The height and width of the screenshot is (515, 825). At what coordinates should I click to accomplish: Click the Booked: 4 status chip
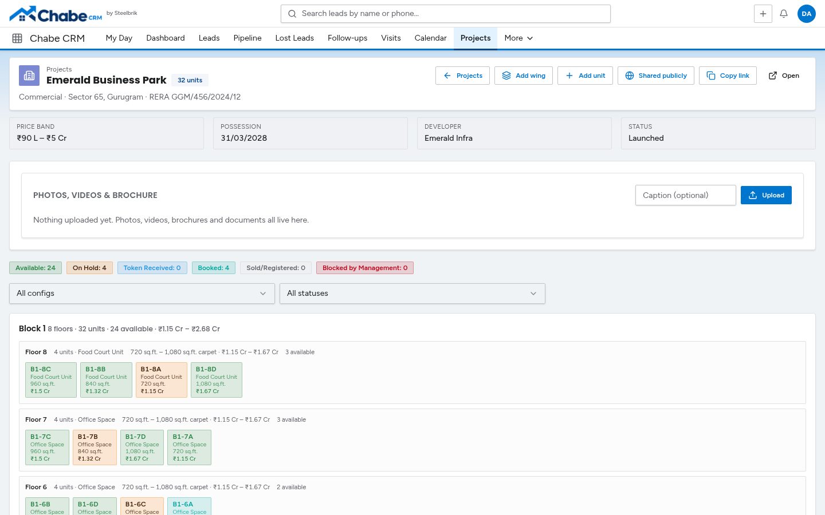(214, 268)
